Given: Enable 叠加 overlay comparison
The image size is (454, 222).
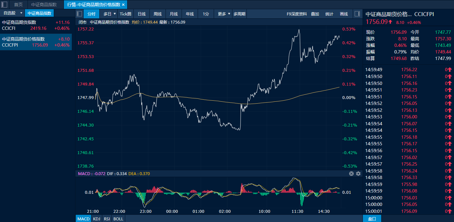Looking at the screenshot, I should point(315,14).
